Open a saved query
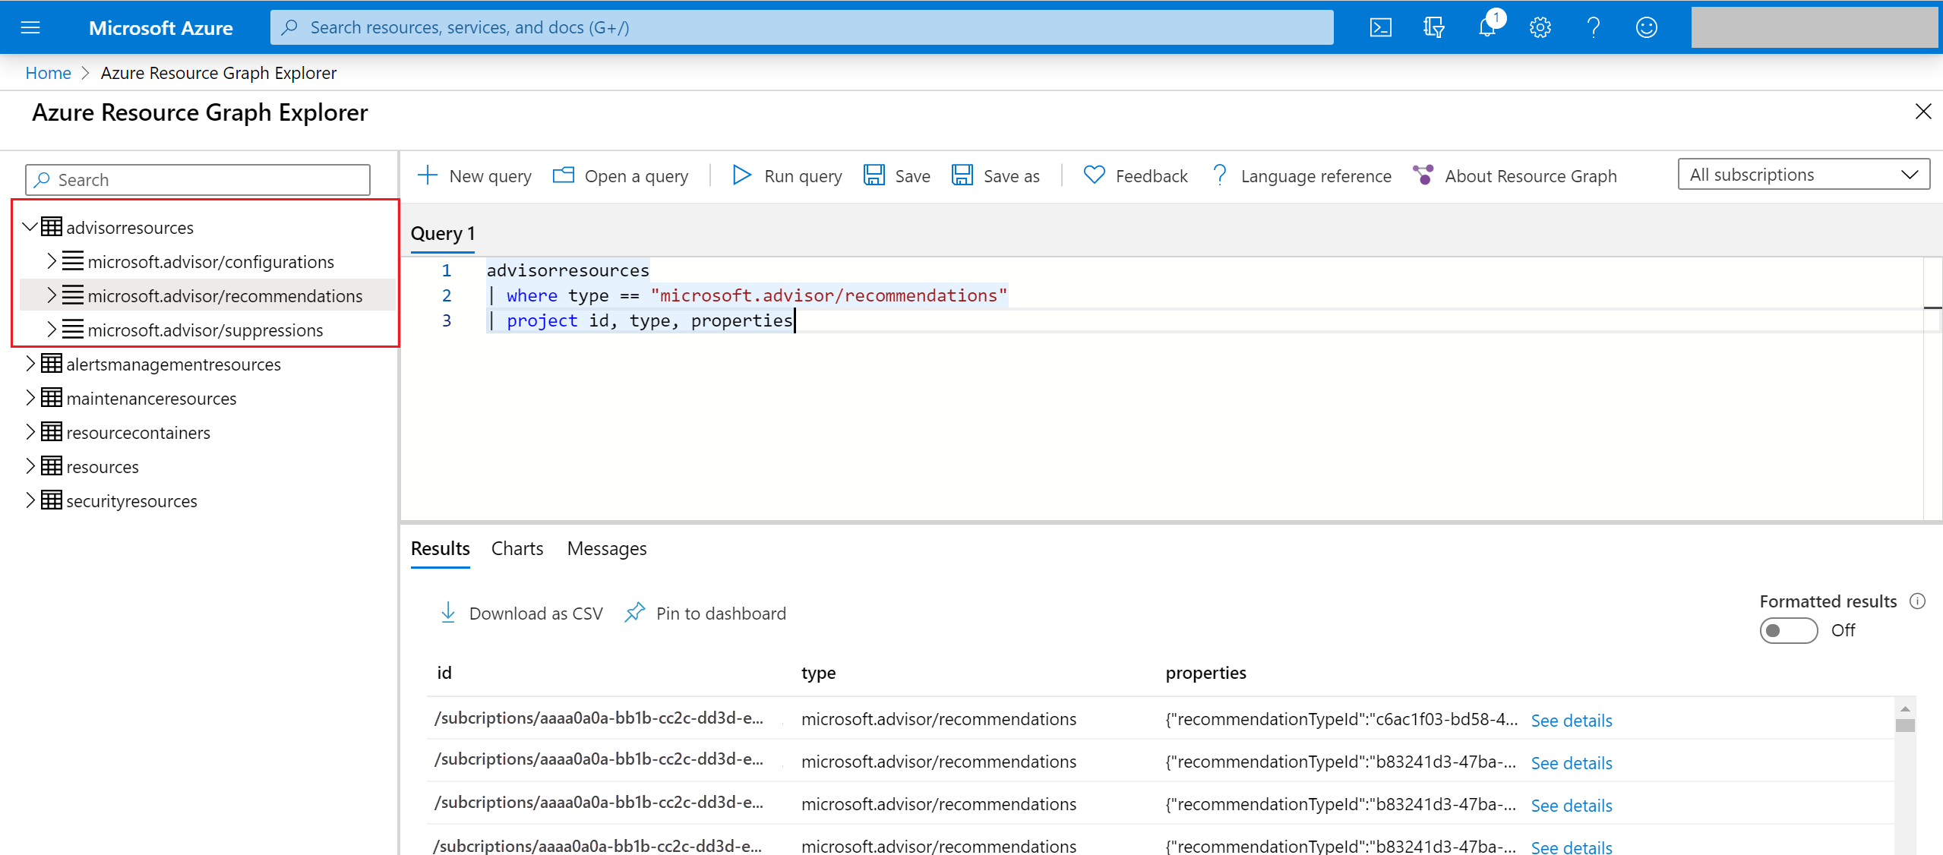 [x=621, y=175]
